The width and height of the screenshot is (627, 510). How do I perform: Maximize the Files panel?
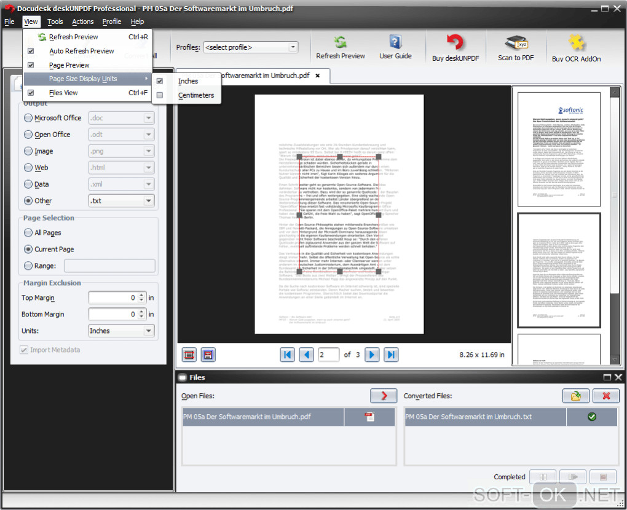coord(607,377)
